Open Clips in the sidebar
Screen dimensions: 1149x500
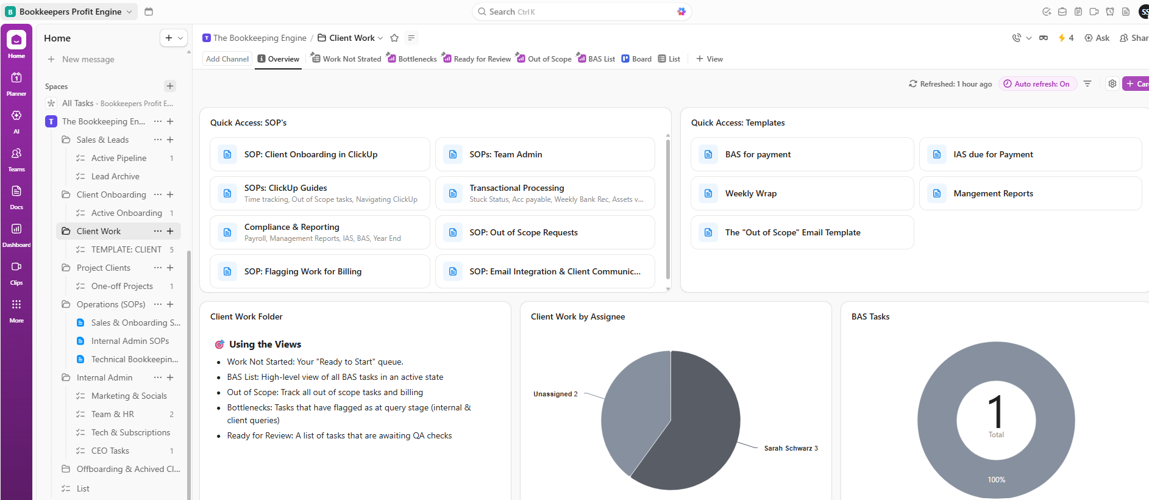16,272
